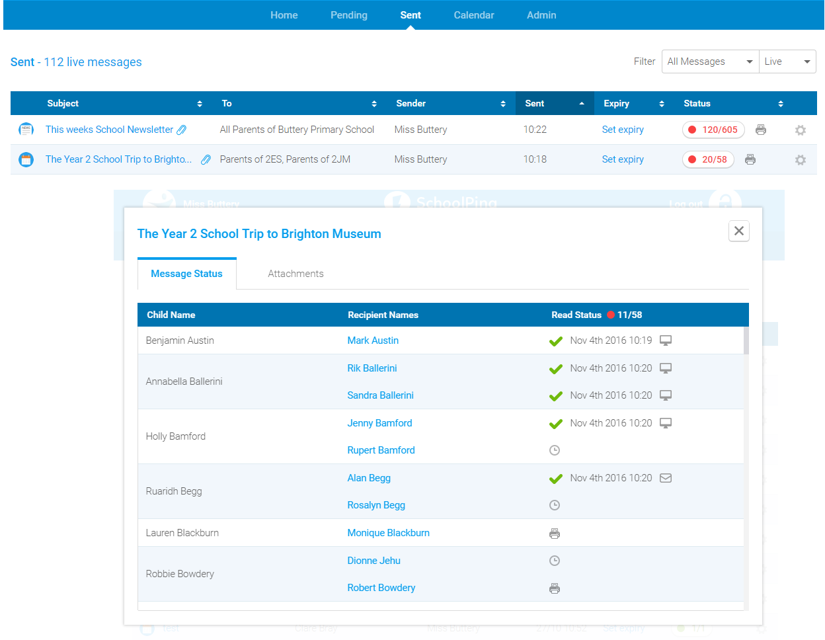The width and height of the screenshot is (825, 640).
Task: Open the Pending tab
Action: pos(349,15)
